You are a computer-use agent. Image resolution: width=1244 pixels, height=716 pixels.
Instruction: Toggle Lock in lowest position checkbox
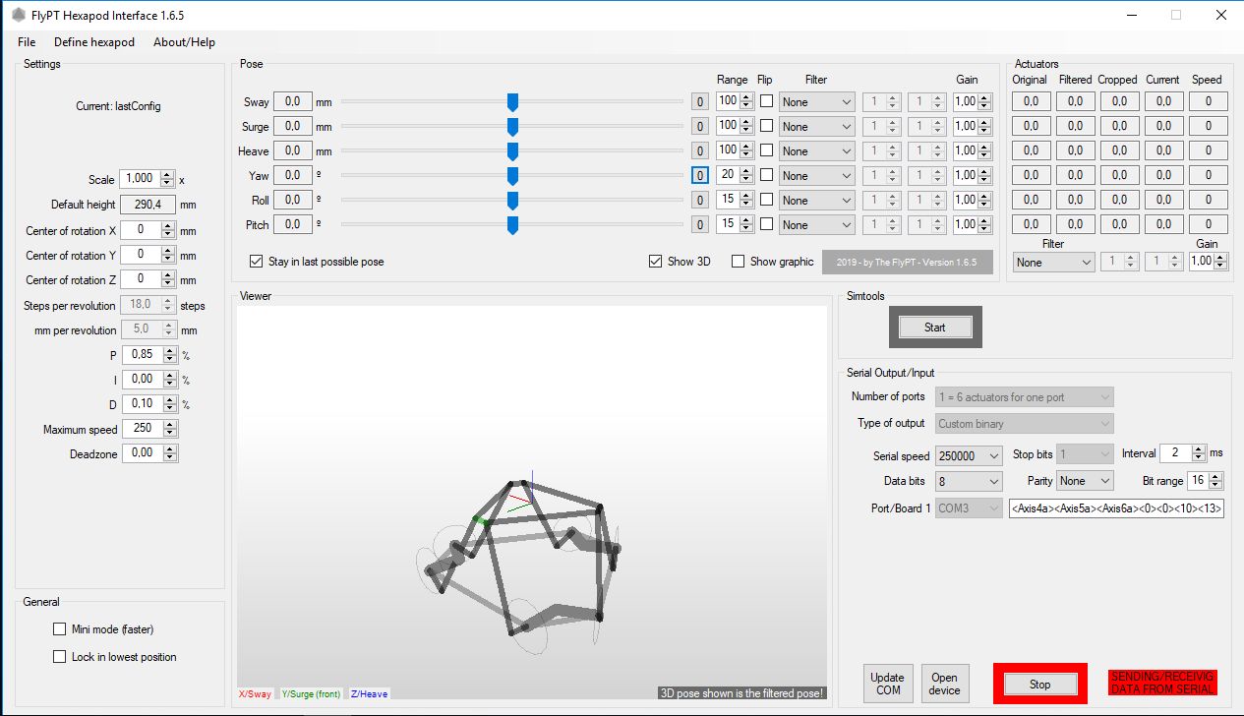pos(60,657)
